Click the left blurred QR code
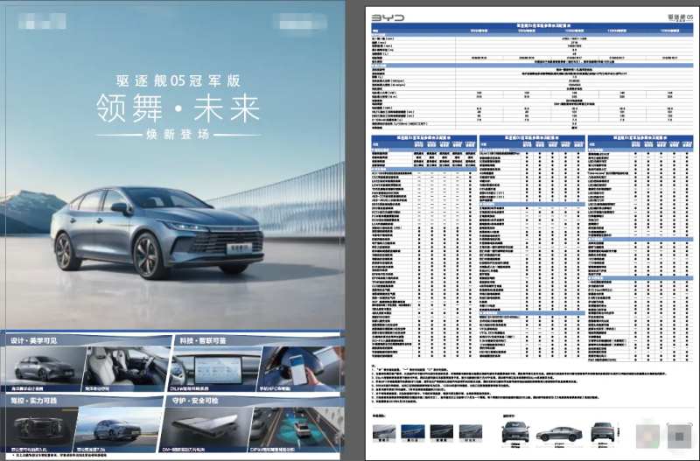 [648, 433]
